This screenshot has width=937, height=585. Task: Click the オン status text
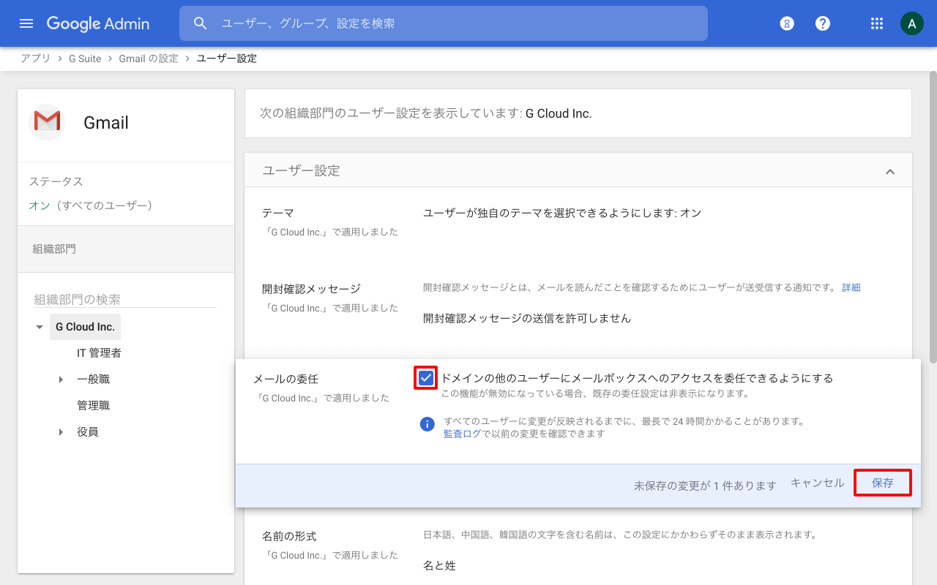pos(39,205)
